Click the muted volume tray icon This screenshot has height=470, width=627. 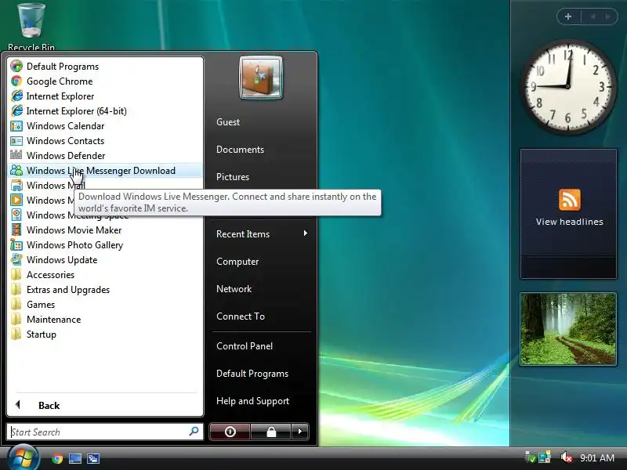tap(566, 457)
